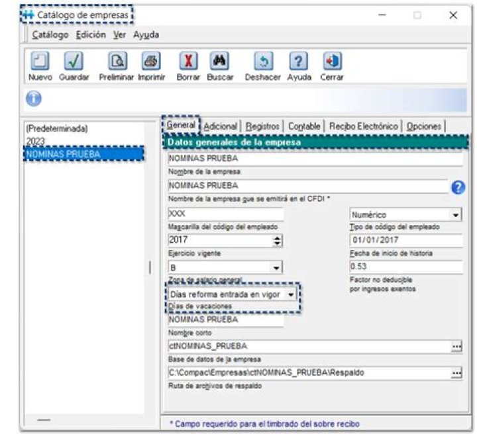
Task: Switch to the Contable tab
Action: [x=305, y=126]
